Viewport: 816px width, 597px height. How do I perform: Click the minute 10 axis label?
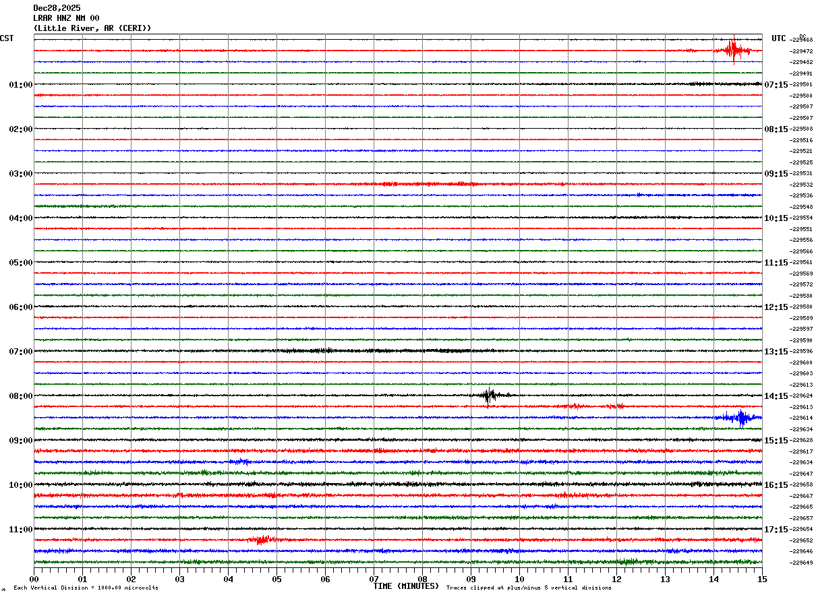519,579
